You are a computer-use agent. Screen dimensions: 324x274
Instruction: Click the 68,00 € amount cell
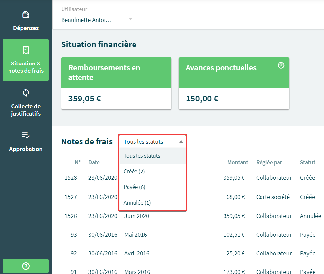236,197
